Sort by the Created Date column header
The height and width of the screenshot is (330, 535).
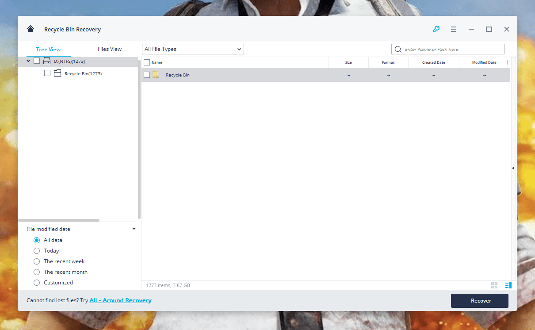tap(433, 62)
